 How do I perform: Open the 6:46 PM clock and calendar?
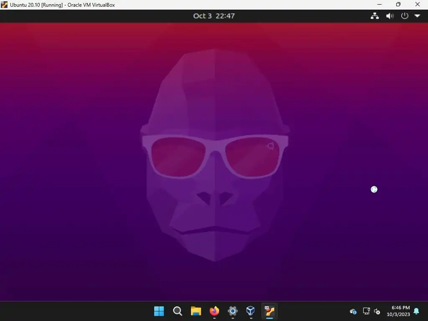pyautogui.click(x=398, y=311)
